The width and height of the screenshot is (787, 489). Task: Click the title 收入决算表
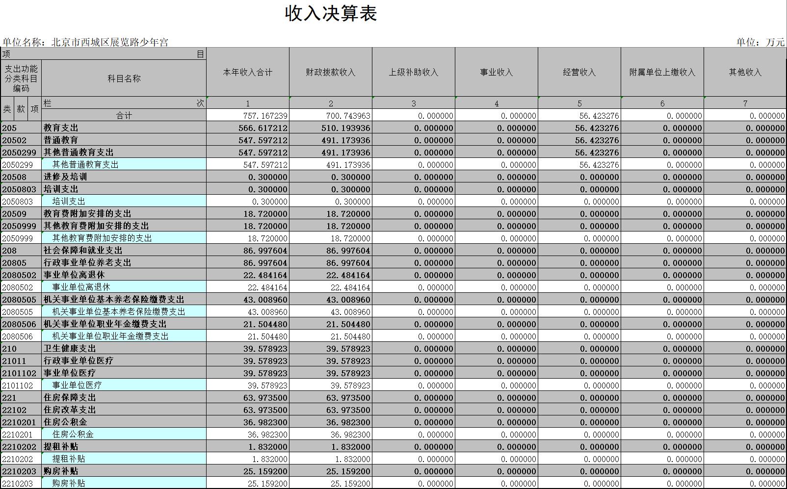331,13
